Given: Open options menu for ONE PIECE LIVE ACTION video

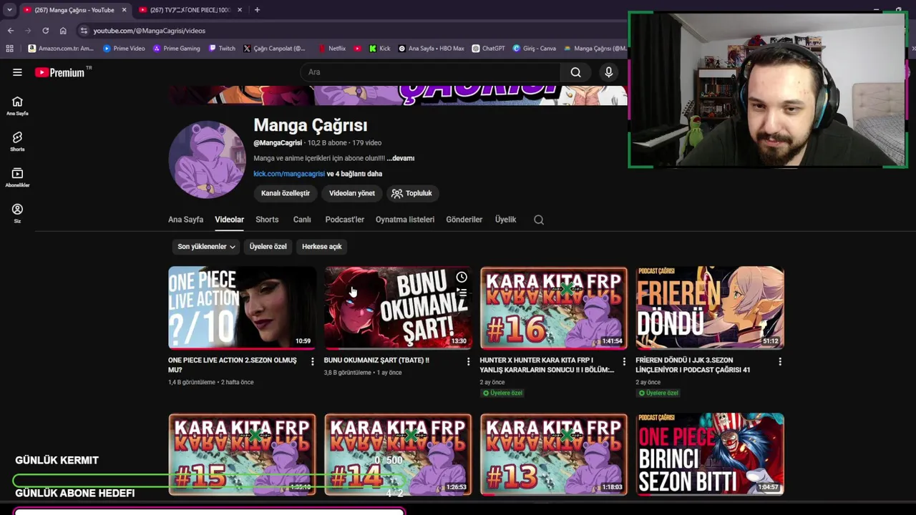Looking at the screenshot, I should 312,362.
